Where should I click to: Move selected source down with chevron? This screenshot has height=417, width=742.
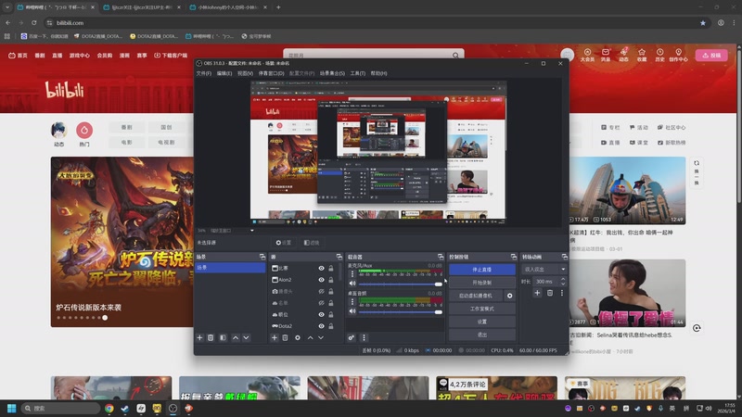[322, 338]
